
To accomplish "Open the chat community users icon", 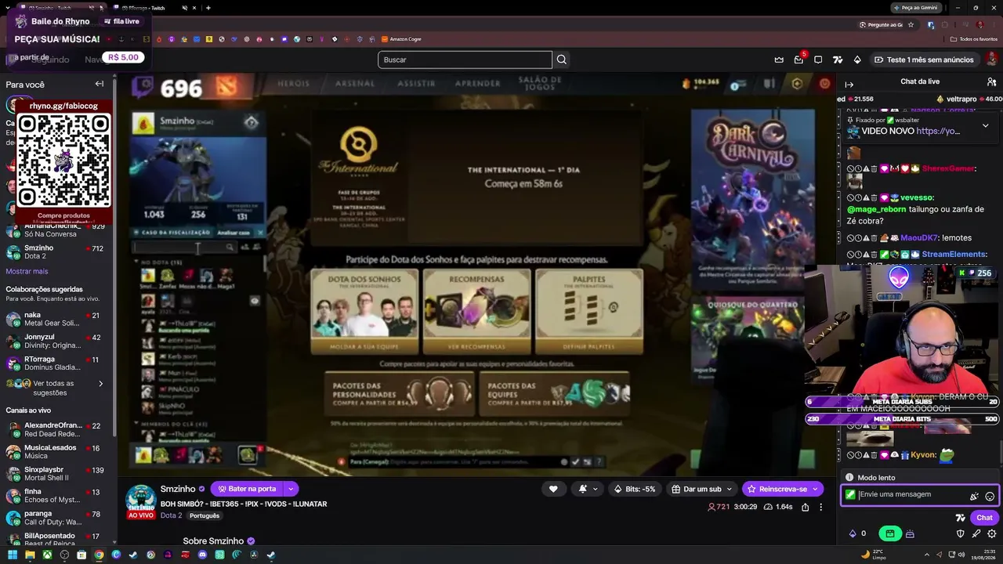I will click(991, 82).
